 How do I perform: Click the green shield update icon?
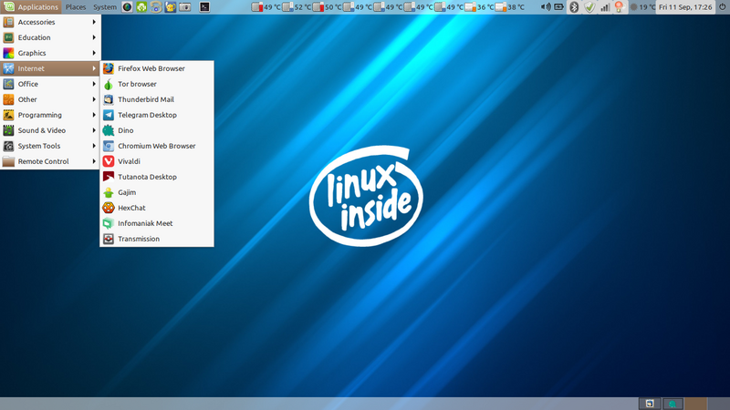click(589, 7)
